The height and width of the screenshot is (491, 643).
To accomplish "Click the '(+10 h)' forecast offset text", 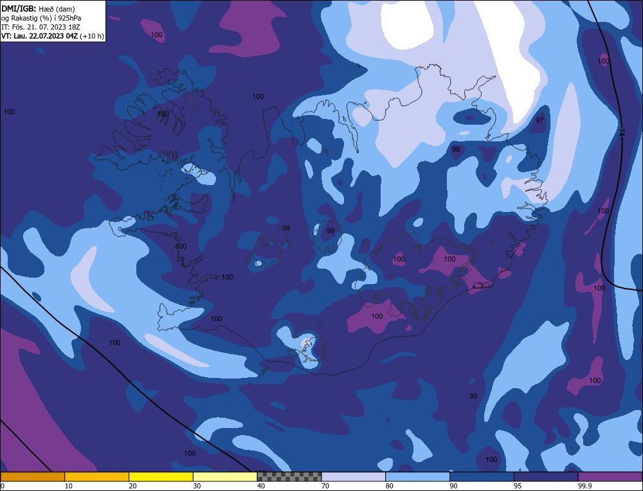I will pos(91,36).
